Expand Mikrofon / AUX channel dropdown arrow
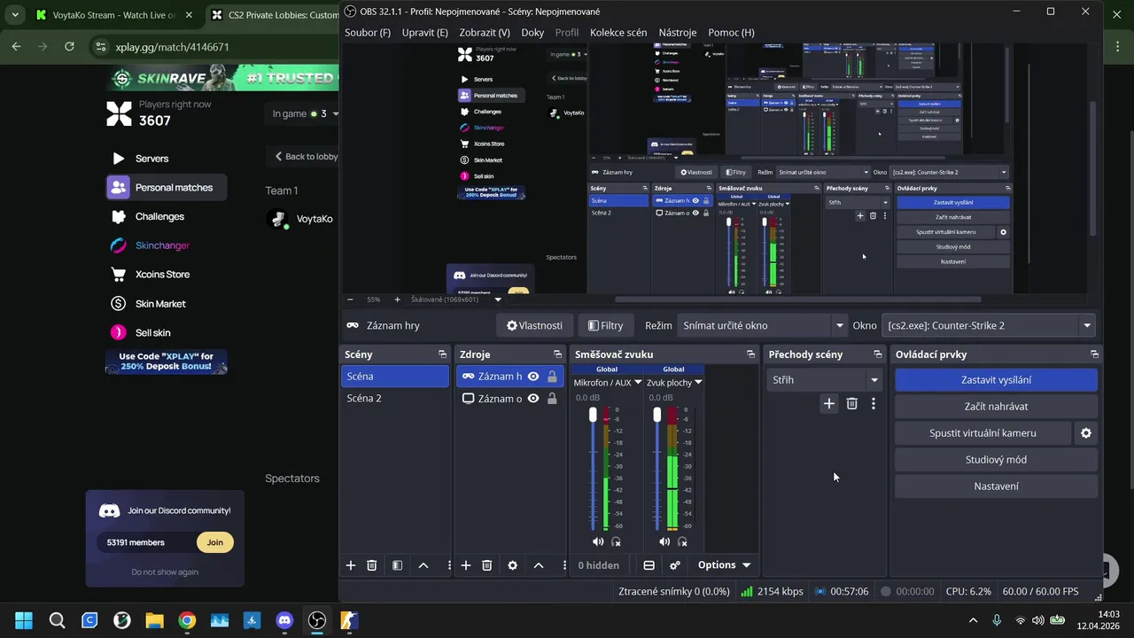The image size is (1134, 638). tap(638, 383)
